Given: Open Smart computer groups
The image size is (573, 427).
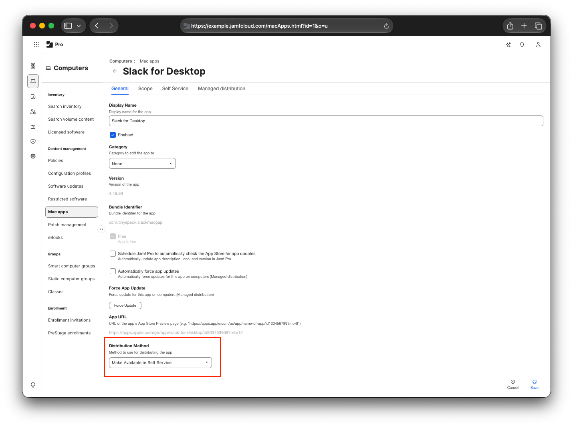Looking at the screenshot, I should tap(72, 266).
